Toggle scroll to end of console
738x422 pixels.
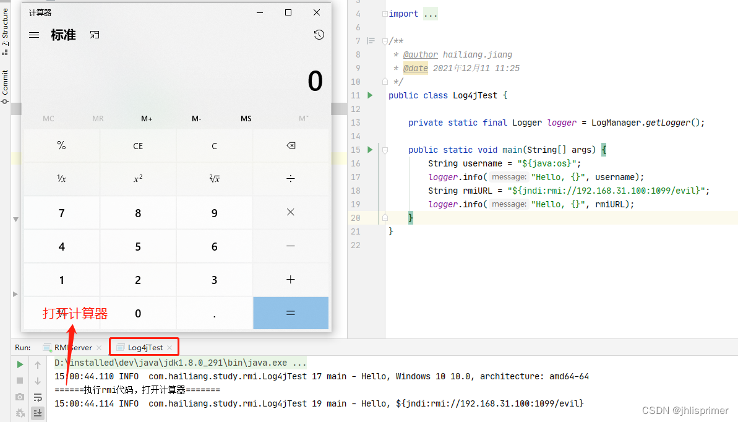38,413
